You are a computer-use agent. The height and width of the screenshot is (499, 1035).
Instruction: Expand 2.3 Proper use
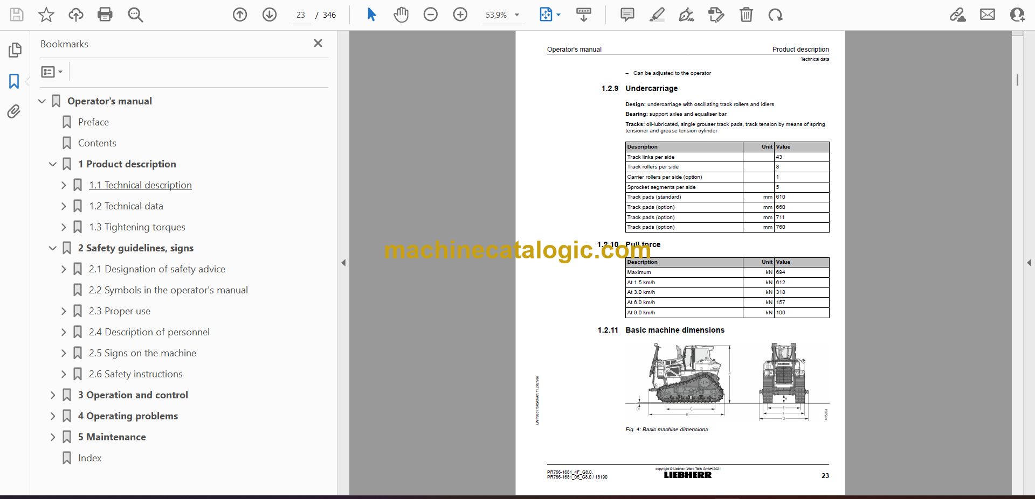click(x=64, y=311)
